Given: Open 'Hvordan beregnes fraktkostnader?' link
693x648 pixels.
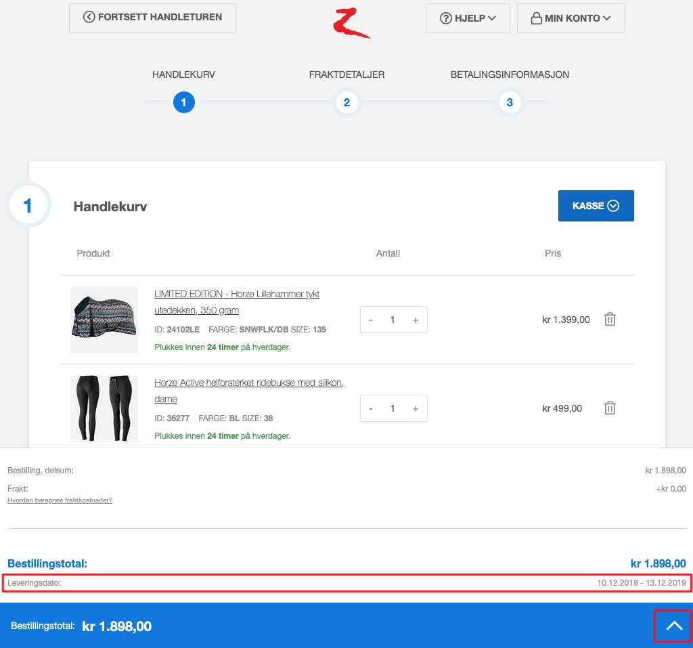Looking at the screenshot, I should (60, 500).
